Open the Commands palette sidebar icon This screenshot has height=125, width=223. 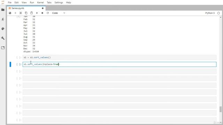coord(3,29)
